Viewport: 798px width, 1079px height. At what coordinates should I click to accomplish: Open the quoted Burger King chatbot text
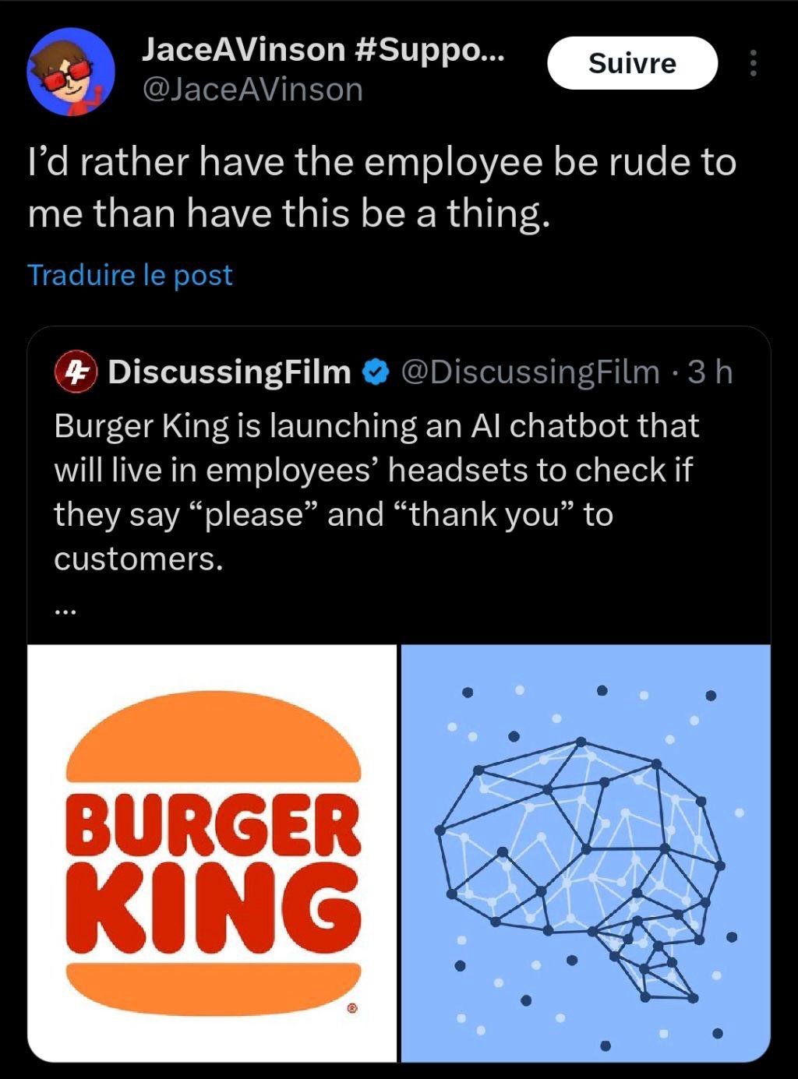[x=374, y=491]
